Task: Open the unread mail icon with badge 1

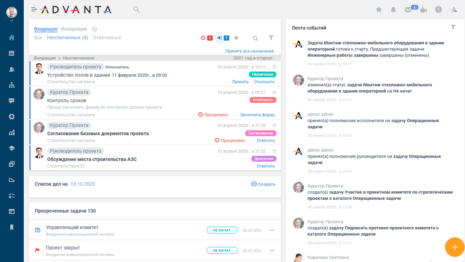Action: [x=409, y=9]
